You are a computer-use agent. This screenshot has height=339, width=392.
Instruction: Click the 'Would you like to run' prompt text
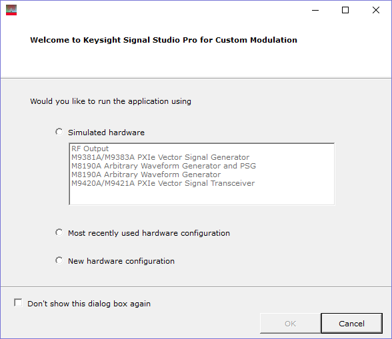pyautogui.click(x=111, y=101)
